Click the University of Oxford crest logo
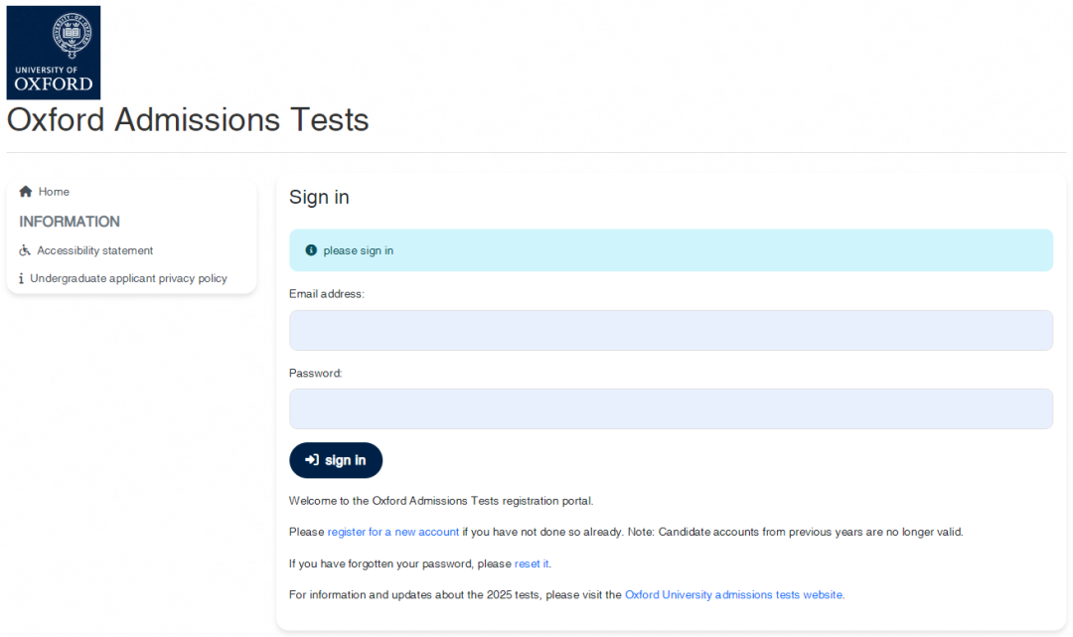1073x637 pixels. pos(54,53)
